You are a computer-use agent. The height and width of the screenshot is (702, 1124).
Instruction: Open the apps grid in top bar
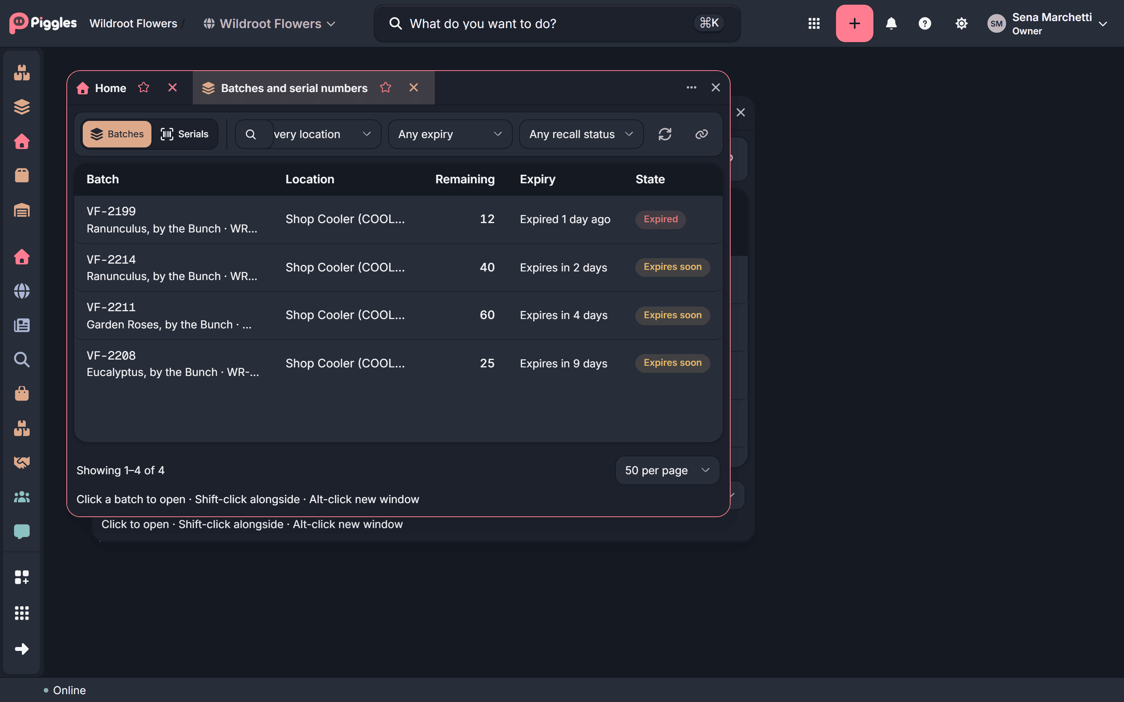(814, 23)
